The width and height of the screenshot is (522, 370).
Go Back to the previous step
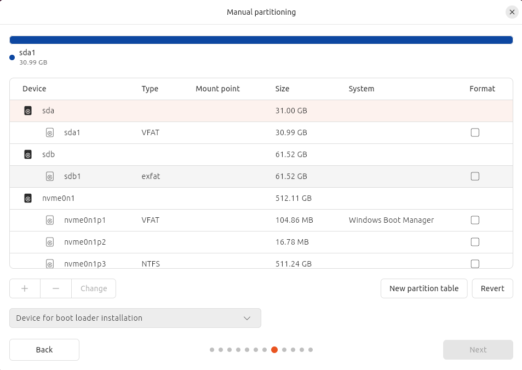coord(44,350)
